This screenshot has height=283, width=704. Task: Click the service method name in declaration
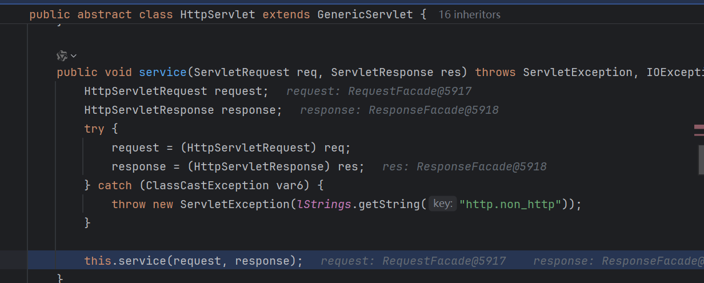(x=163, y=72)
